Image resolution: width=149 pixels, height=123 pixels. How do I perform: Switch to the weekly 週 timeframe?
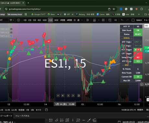[x=78, y=20]
